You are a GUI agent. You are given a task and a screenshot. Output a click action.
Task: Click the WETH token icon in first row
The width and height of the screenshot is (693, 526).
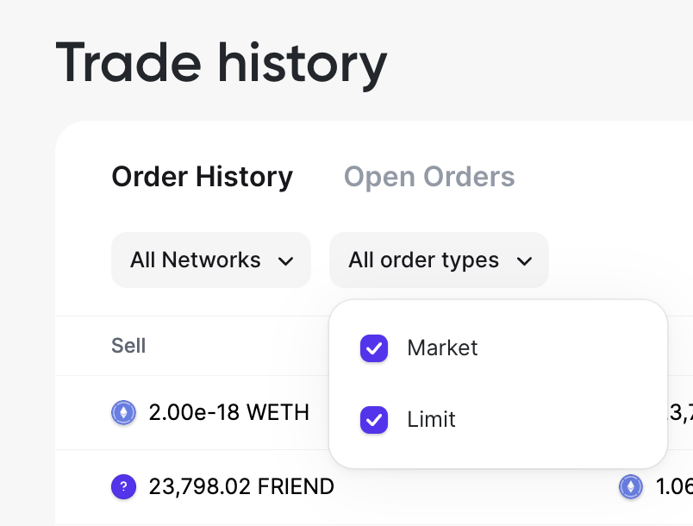(124, 413)
